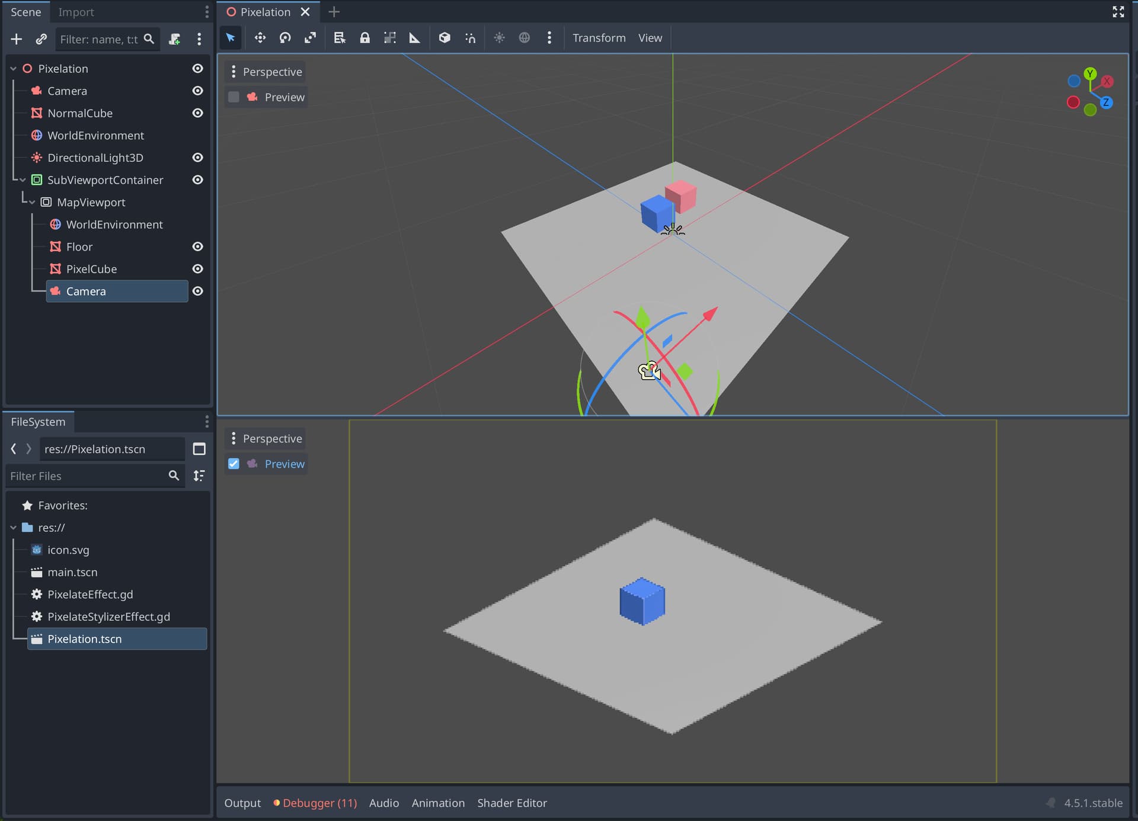Switch to the Import tab
The image size is (1138, 821).
pyautogui.click(x=76, y=12)
